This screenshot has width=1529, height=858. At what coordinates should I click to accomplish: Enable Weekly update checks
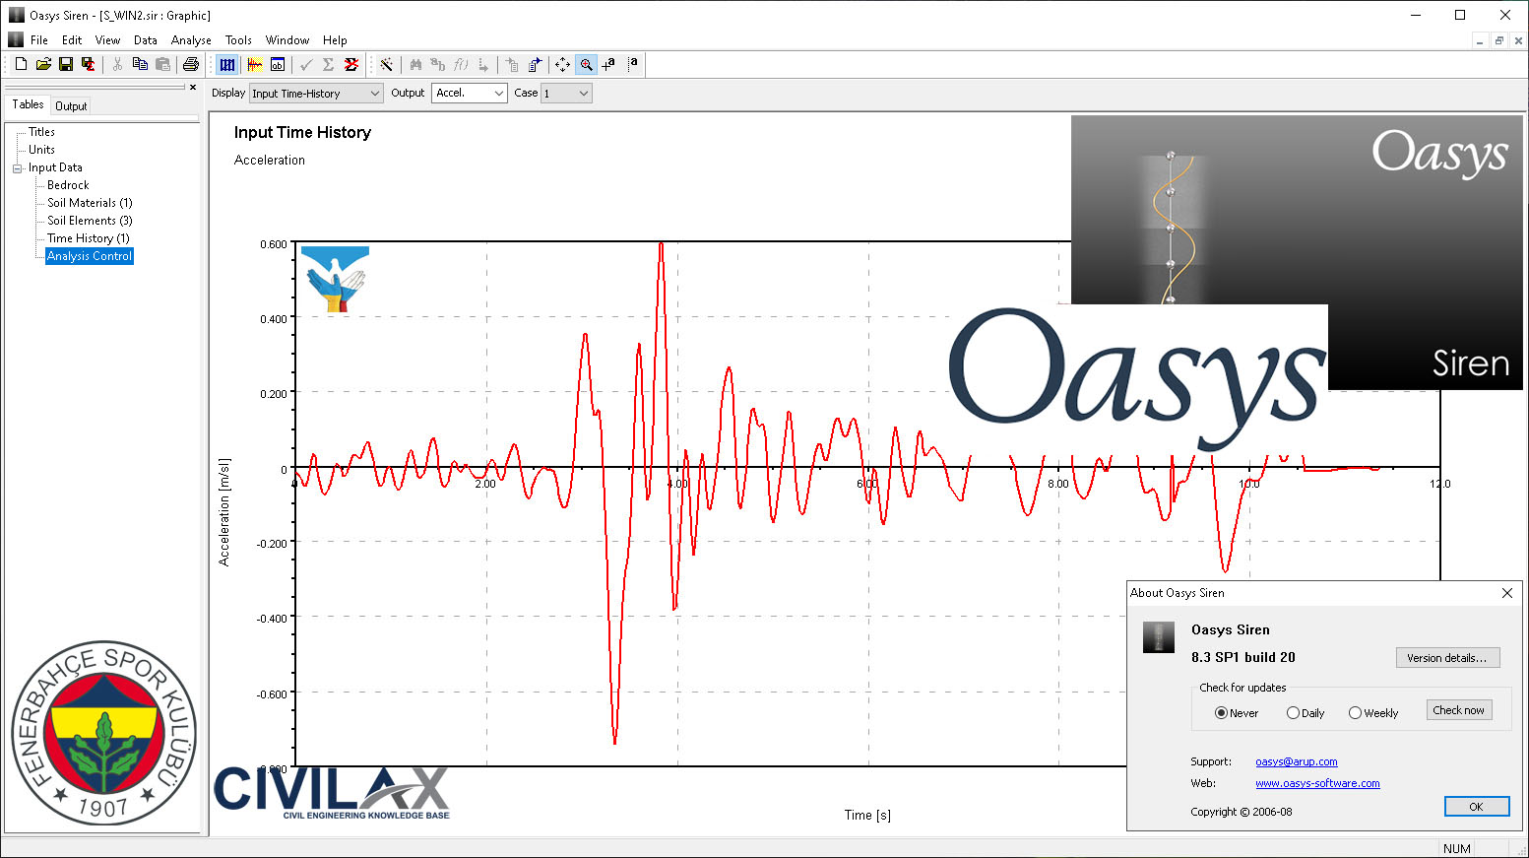point(1355,712)
